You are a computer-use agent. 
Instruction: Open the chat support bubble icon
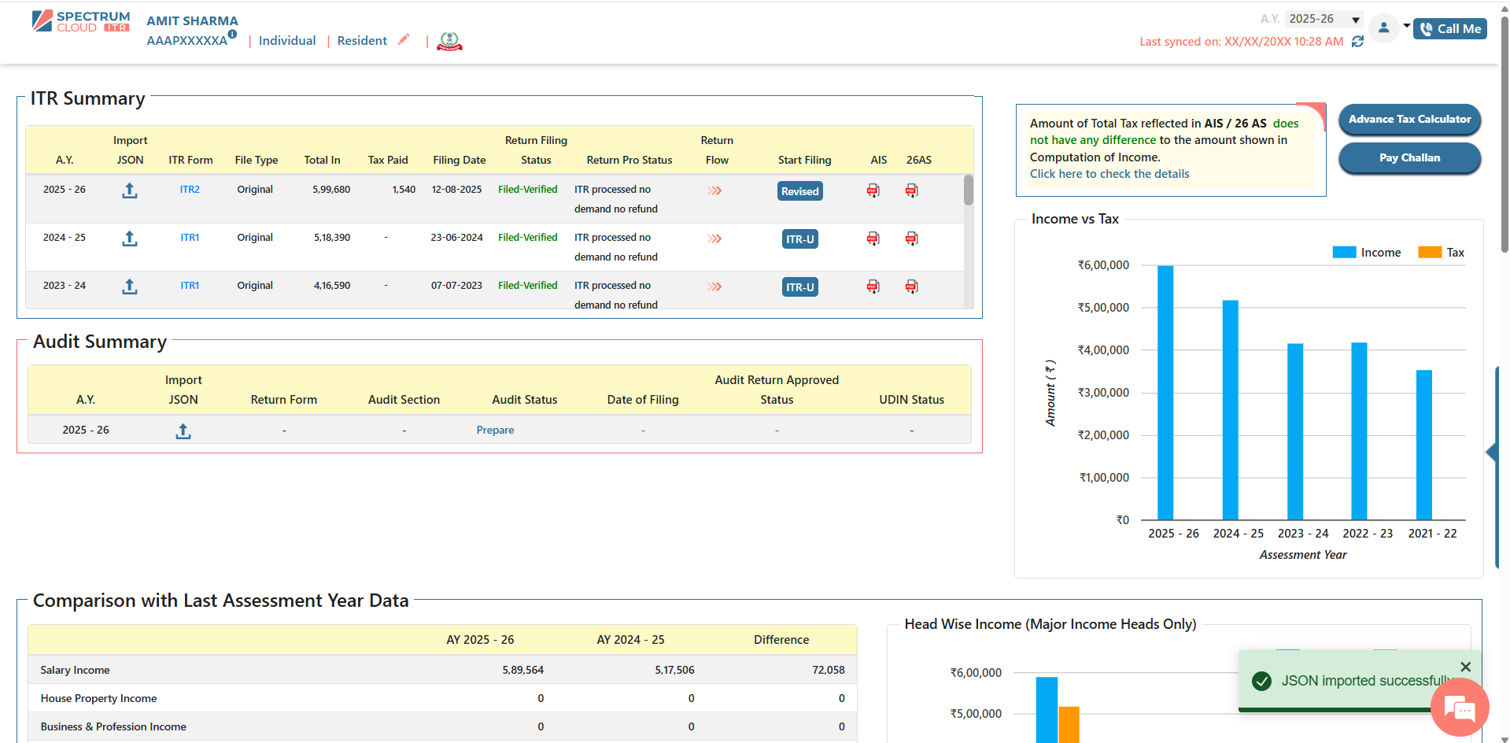pyautogui.click(x=1460, y=708)
